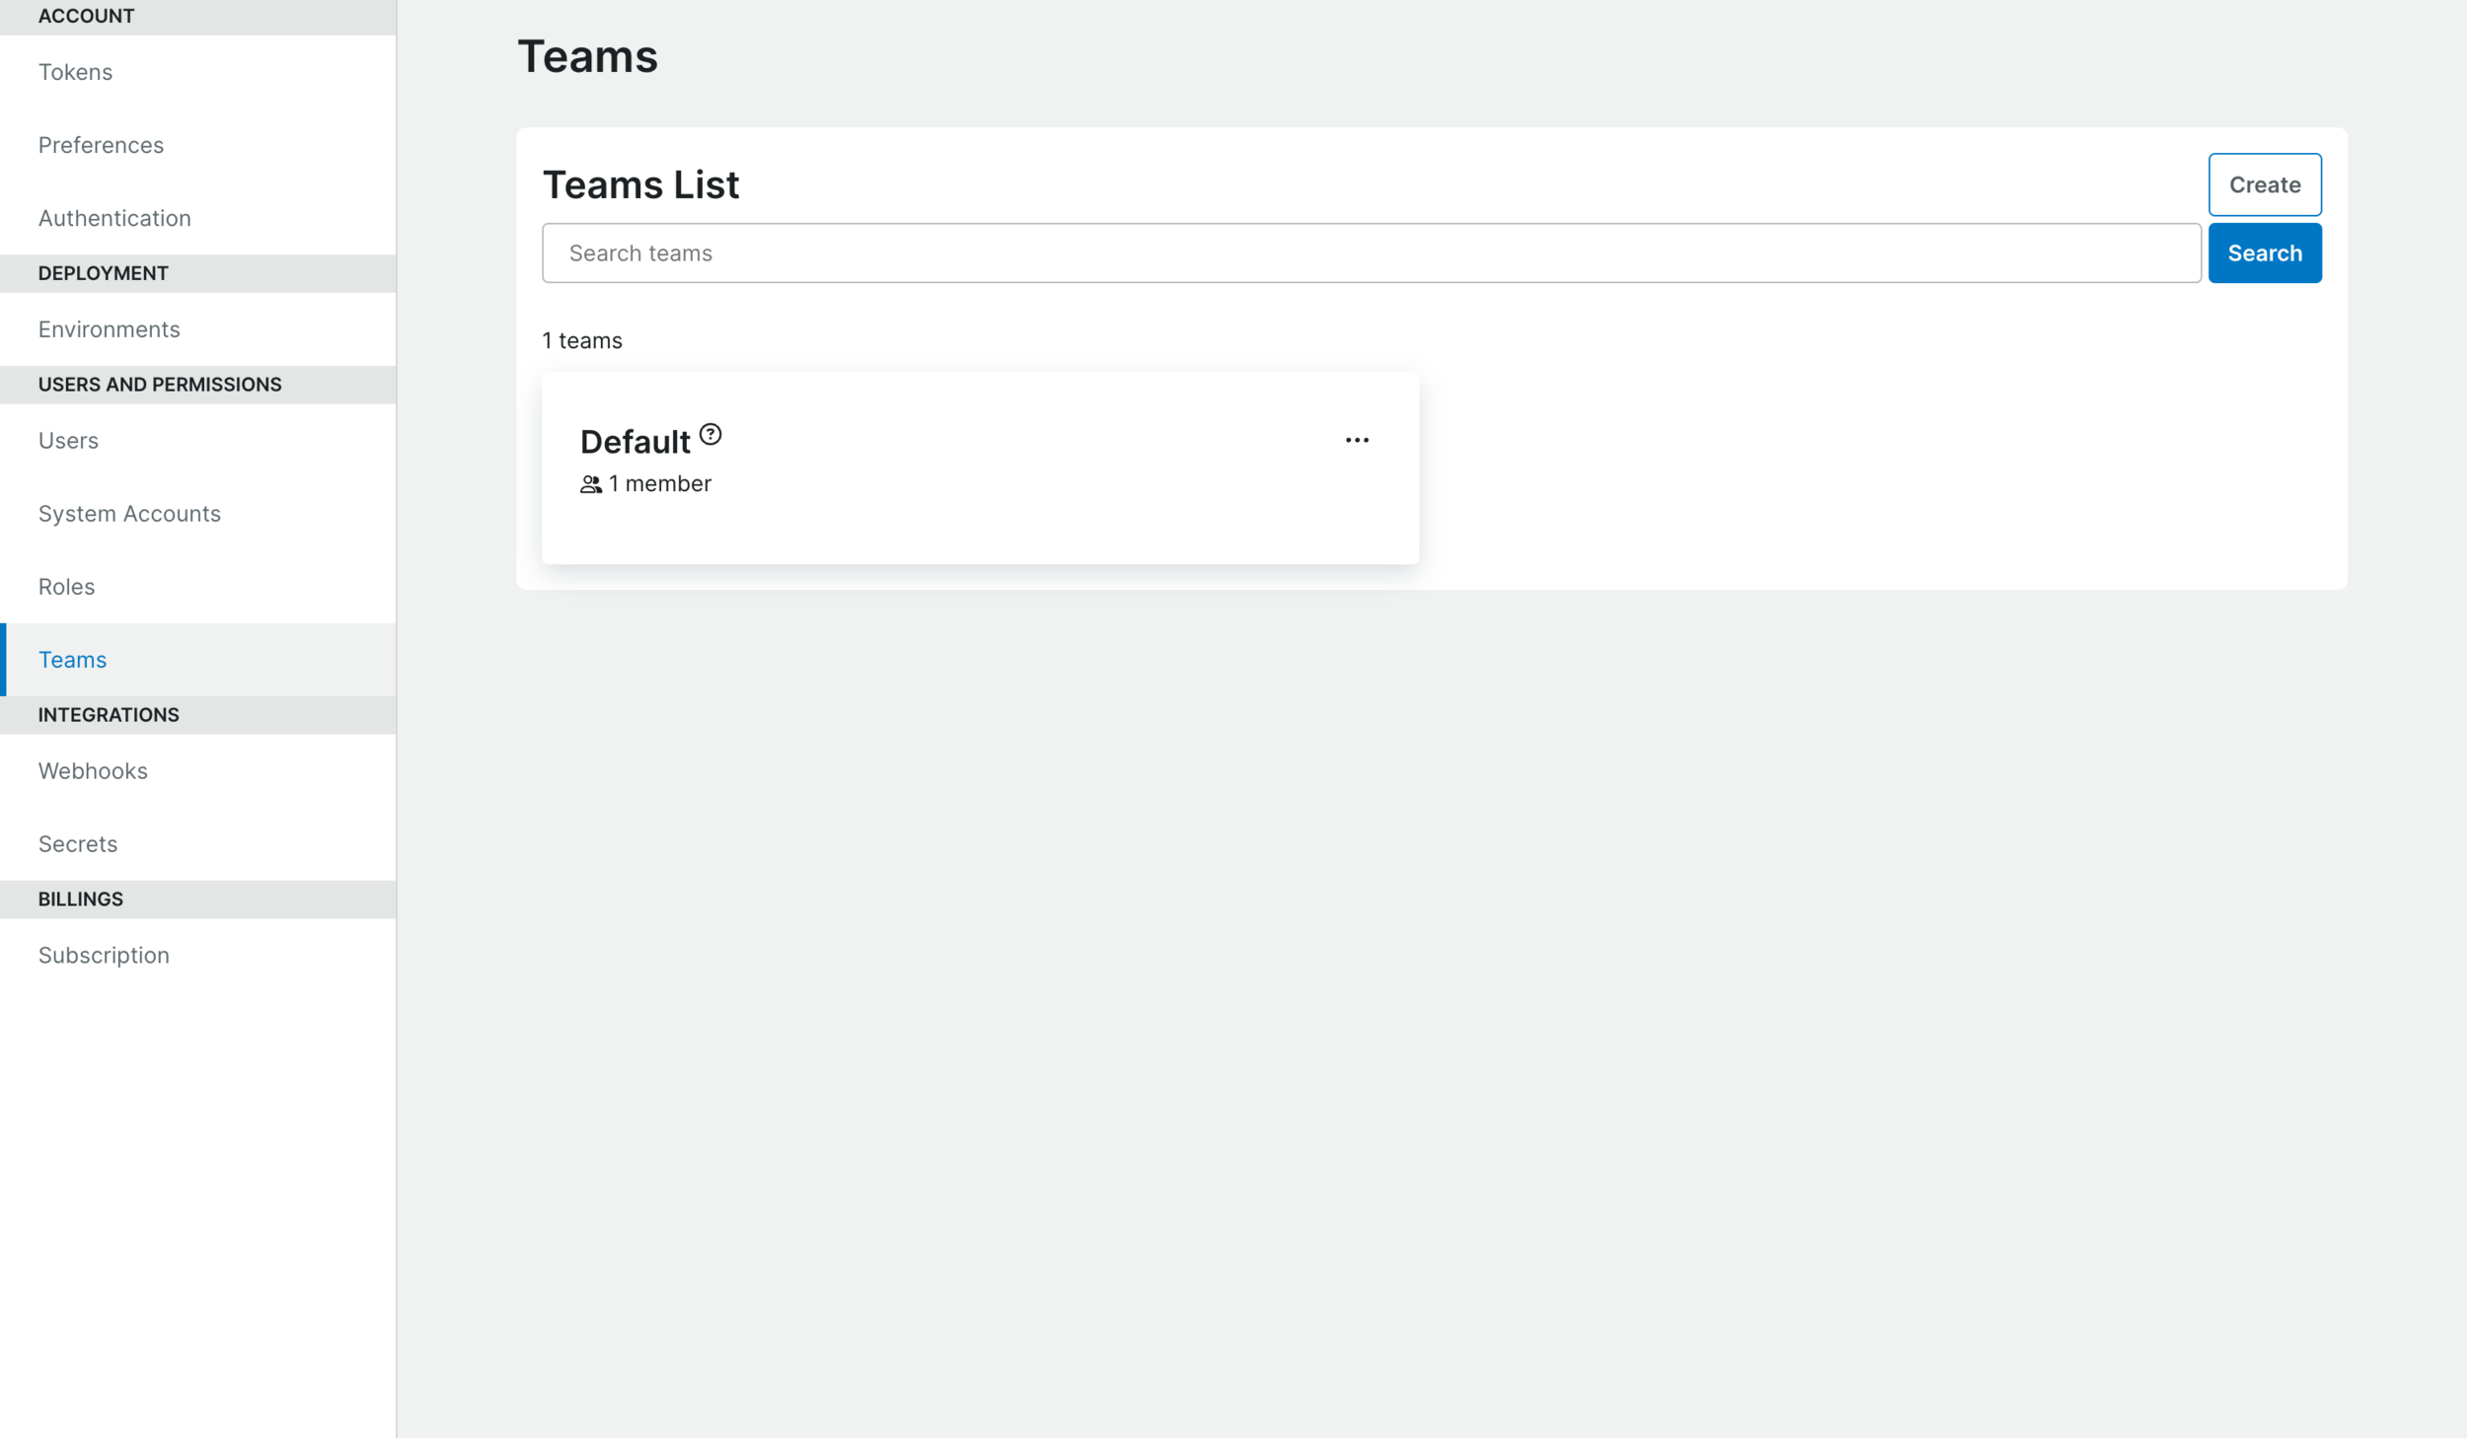The height and width of the screenshot is (1438, 2467).
Task: Open the Authentication settings
Action: click(114, 217)
